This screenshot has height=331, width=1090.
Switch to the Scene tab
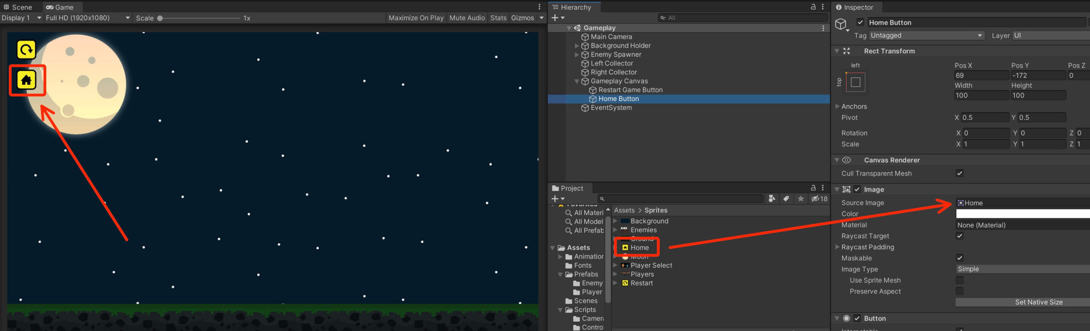click(x=18, y=7)
